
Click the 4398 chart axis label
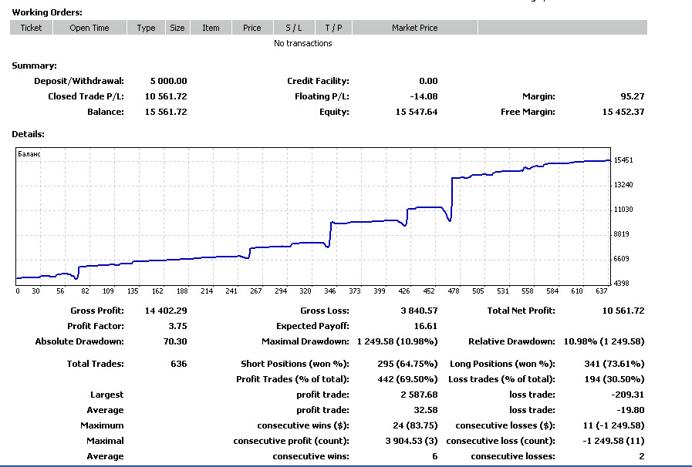621,283
